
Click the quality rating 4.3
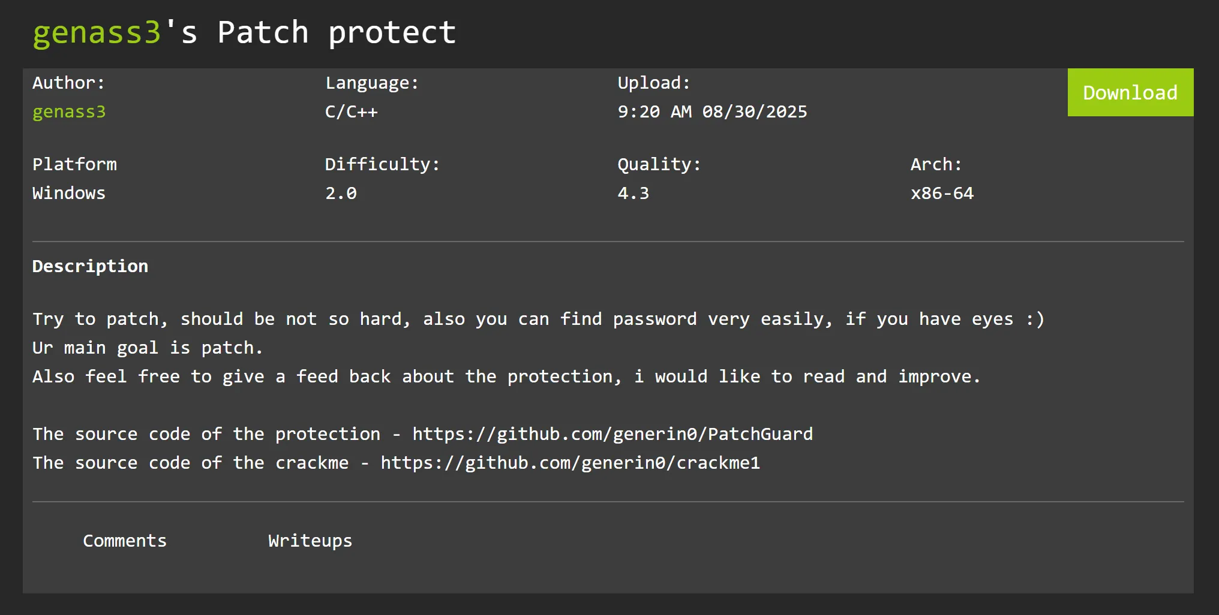pos(633,194)
